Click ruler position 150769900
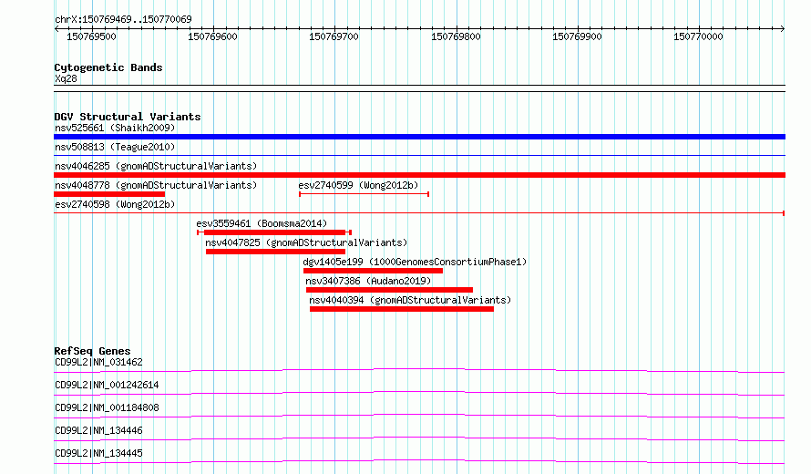Viewport: 811px width, 474px height. [577, 36]
